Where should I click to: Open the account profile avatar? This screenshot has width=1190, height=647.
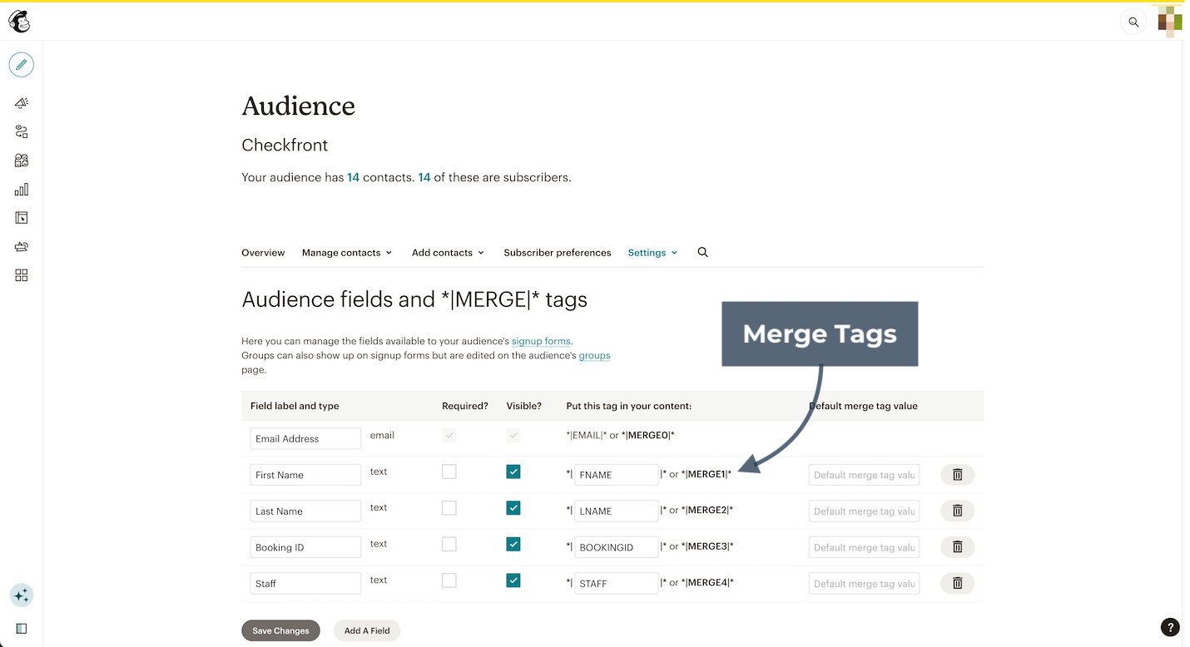coord(1170,22)
